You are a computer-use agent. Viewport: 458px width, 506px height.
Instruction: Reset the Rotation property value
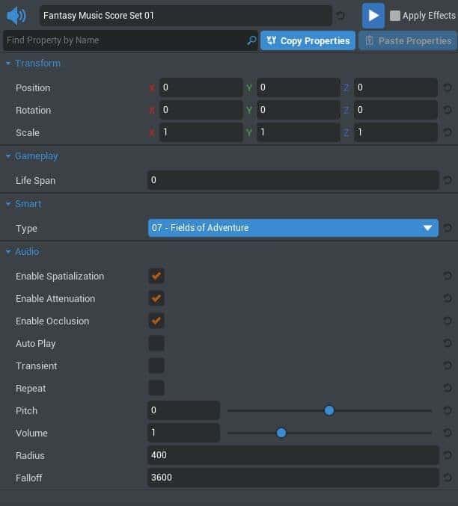pyautogui.click(x=448, y=111)
